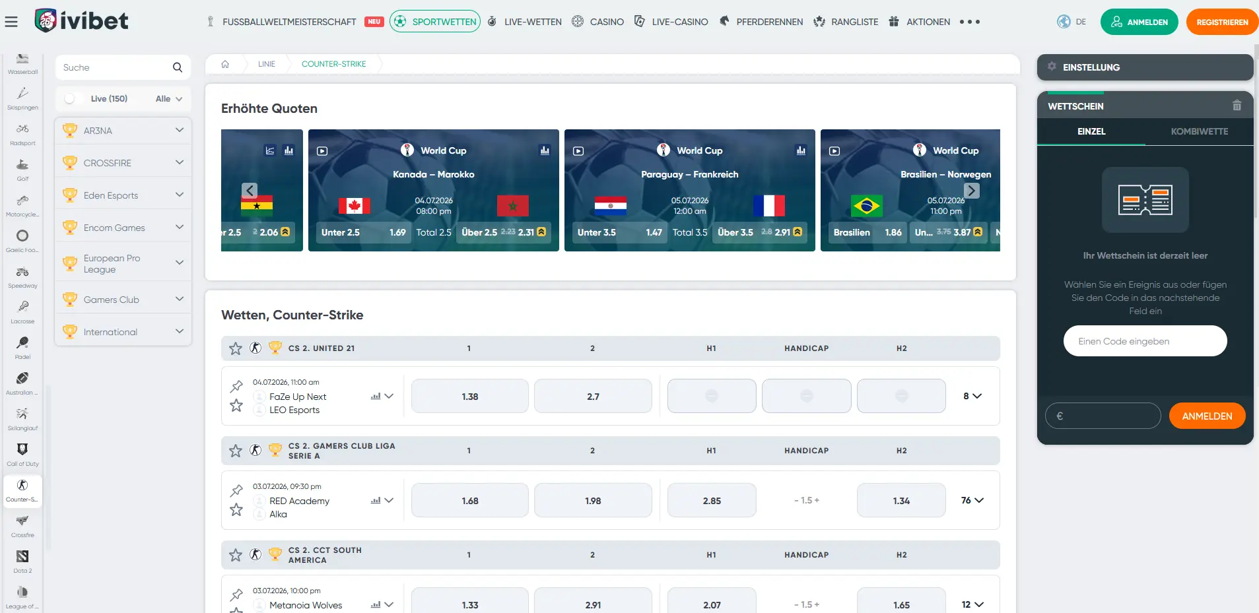
Task: Open live stream icon on Paraguay – Frankreich card
Action: click(578, 151)
